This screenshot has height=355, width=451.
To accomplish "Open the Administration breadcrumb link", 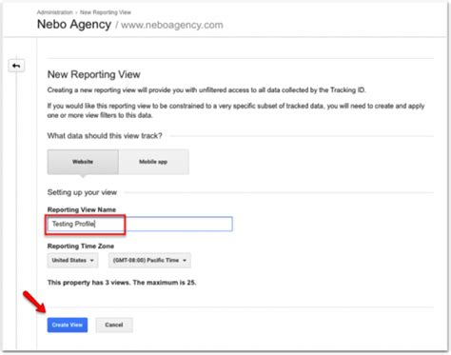I will tap(54, 12).
